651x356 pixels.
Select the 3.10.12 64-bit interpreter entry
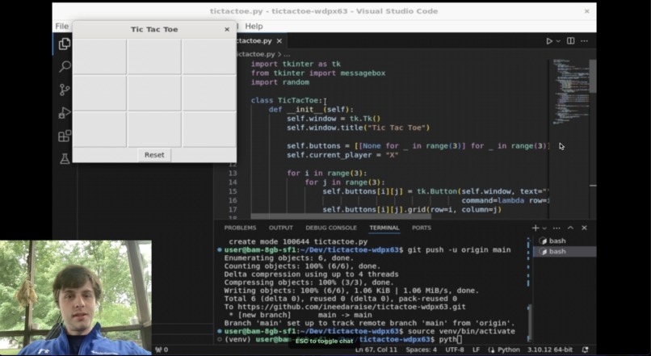[550, 350]
